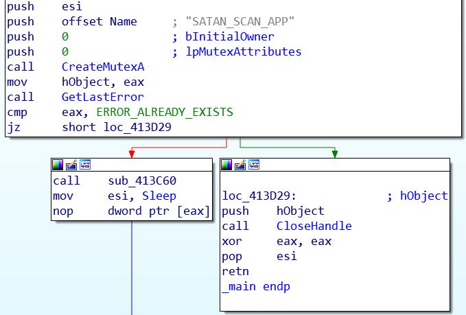Click the CloseHandle function name
The width and height of the screenshot is (466, 315).
pos(314,226)
